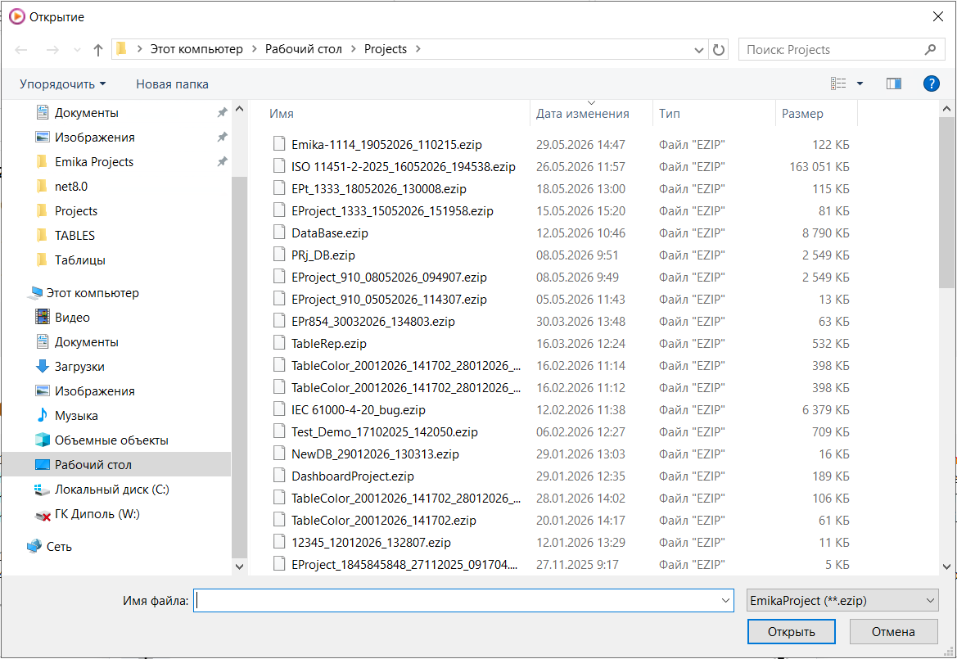The width and height of the screenshot is (957, 659).
Task: Open EmikaProject file type filter
Action: [x=842, y=600]
